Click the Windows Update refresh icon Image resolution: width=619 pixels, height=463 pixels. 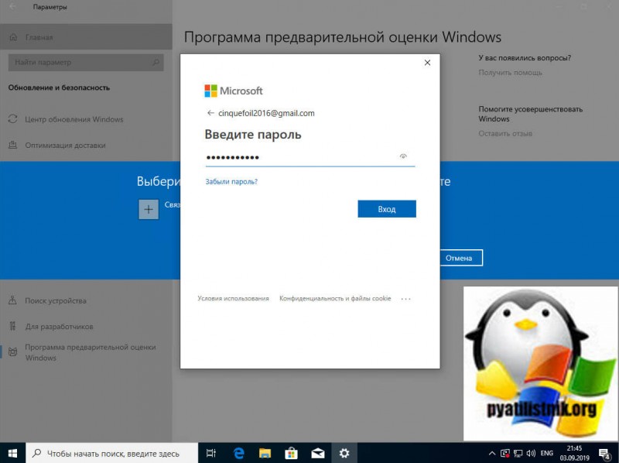coord(12,119)
